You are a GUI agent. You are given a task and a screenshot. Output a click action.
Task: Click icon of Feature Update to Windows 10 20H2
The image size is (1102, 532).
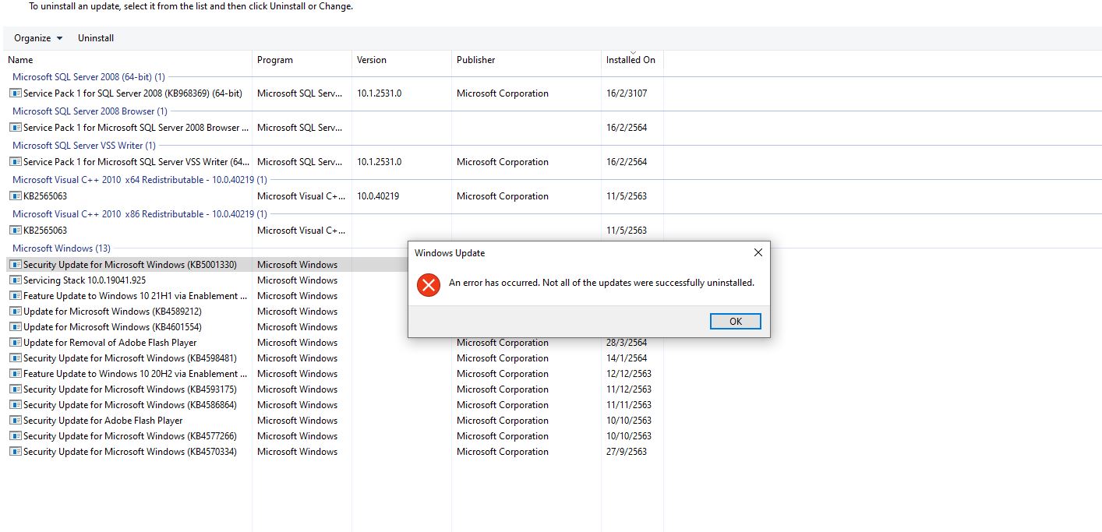pos(16,374)
